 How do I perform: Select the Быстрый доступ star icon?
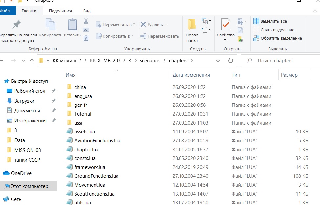pos(7,81)
